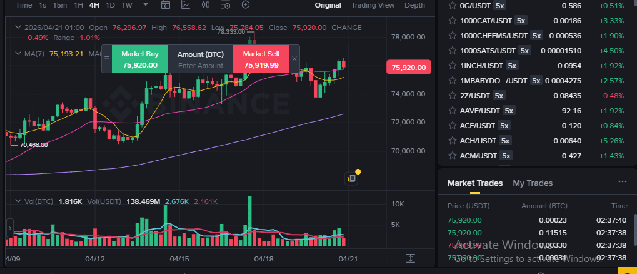
Task: Switch to the Depth chart
Action: 415,5
